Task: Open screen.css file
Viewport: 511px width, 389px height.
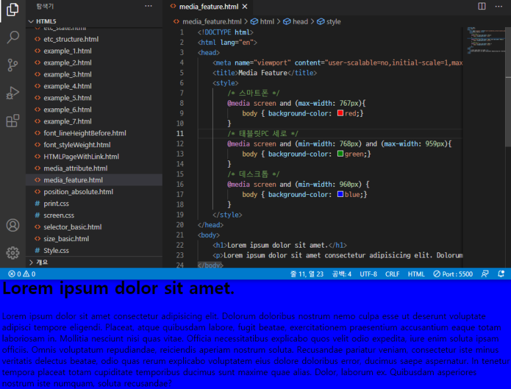Action: [x=94, y=215]
